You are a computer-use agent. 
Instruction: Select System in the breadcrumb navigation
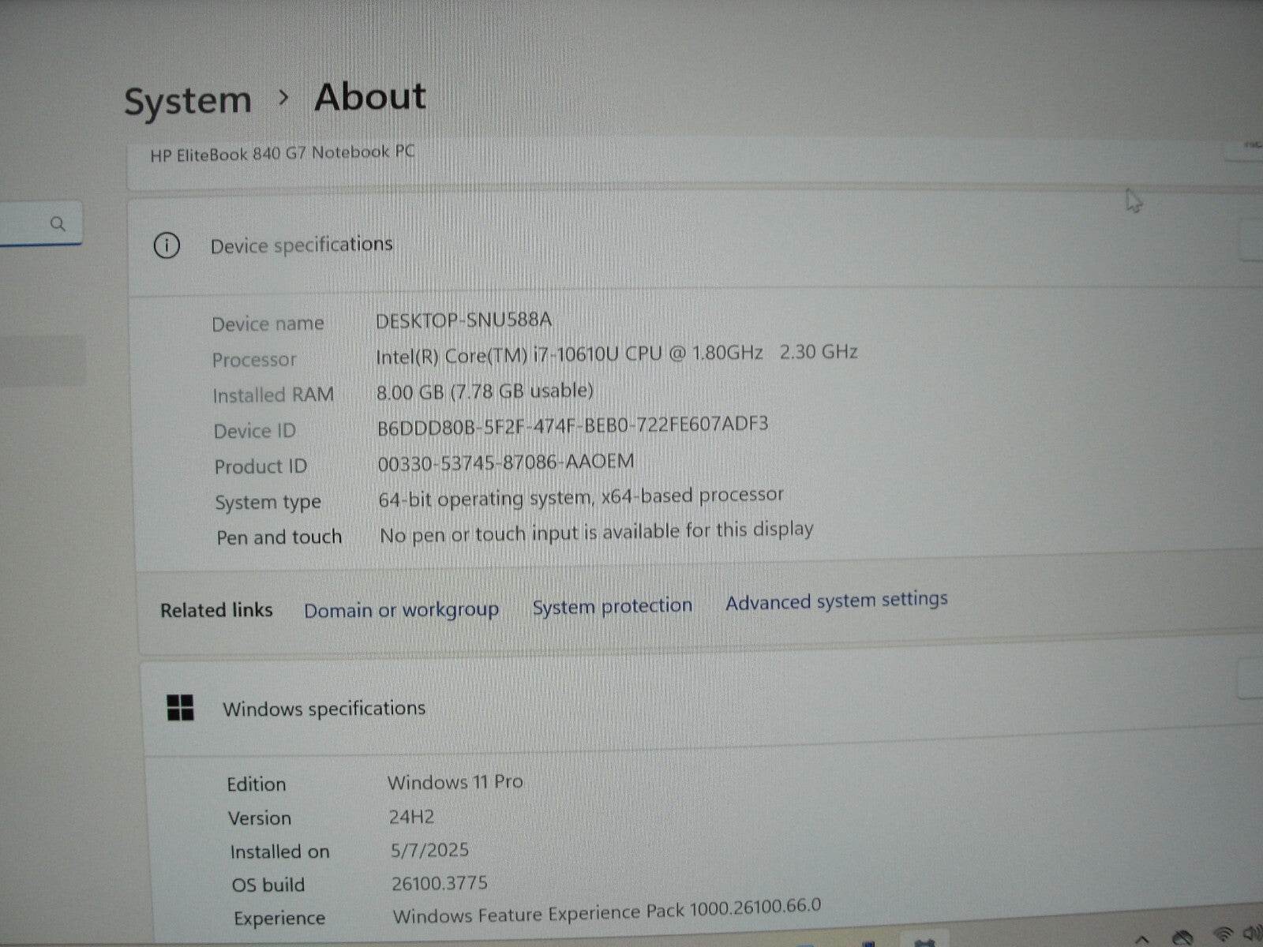pos(188,98)
